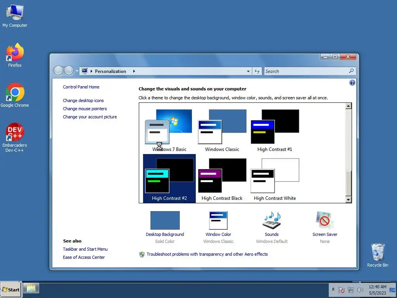Launch Embarcadero Dev-C++ shortcut
Image resolution: width=397 pixels, height=298 pixels.
[15, 137]
